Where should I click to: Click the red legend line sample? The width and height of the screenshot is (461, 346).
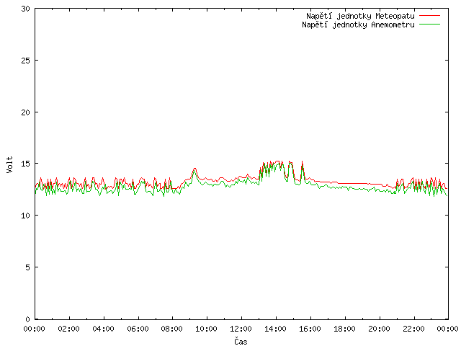429,15
